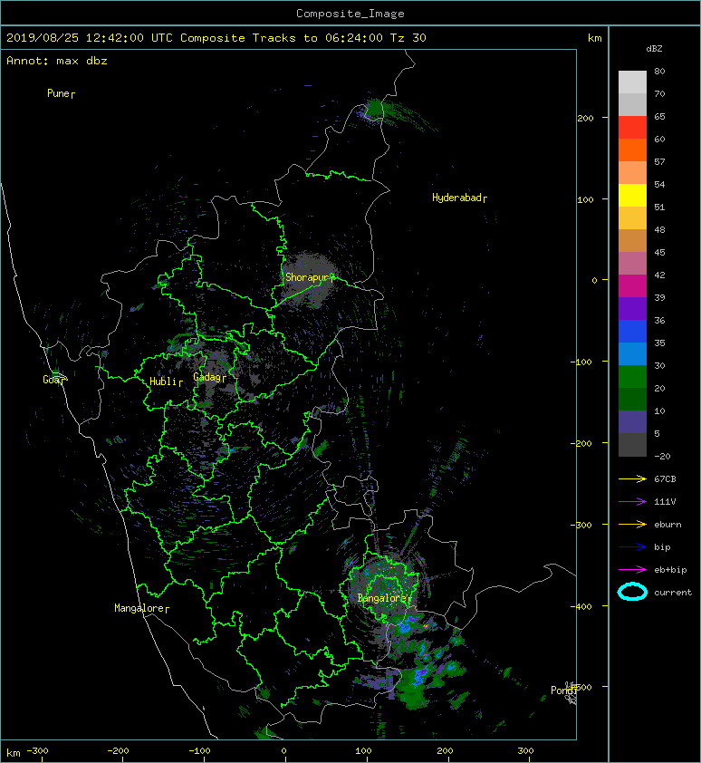Click the Gadag city label
This screenshot has height=763, width=701.
210,377
